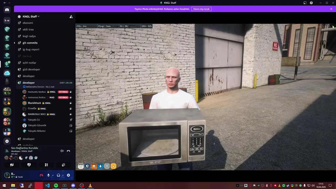Screen dimensions: 336x189
Task: Open own user profile avatar panel
Action: point(7,175)
